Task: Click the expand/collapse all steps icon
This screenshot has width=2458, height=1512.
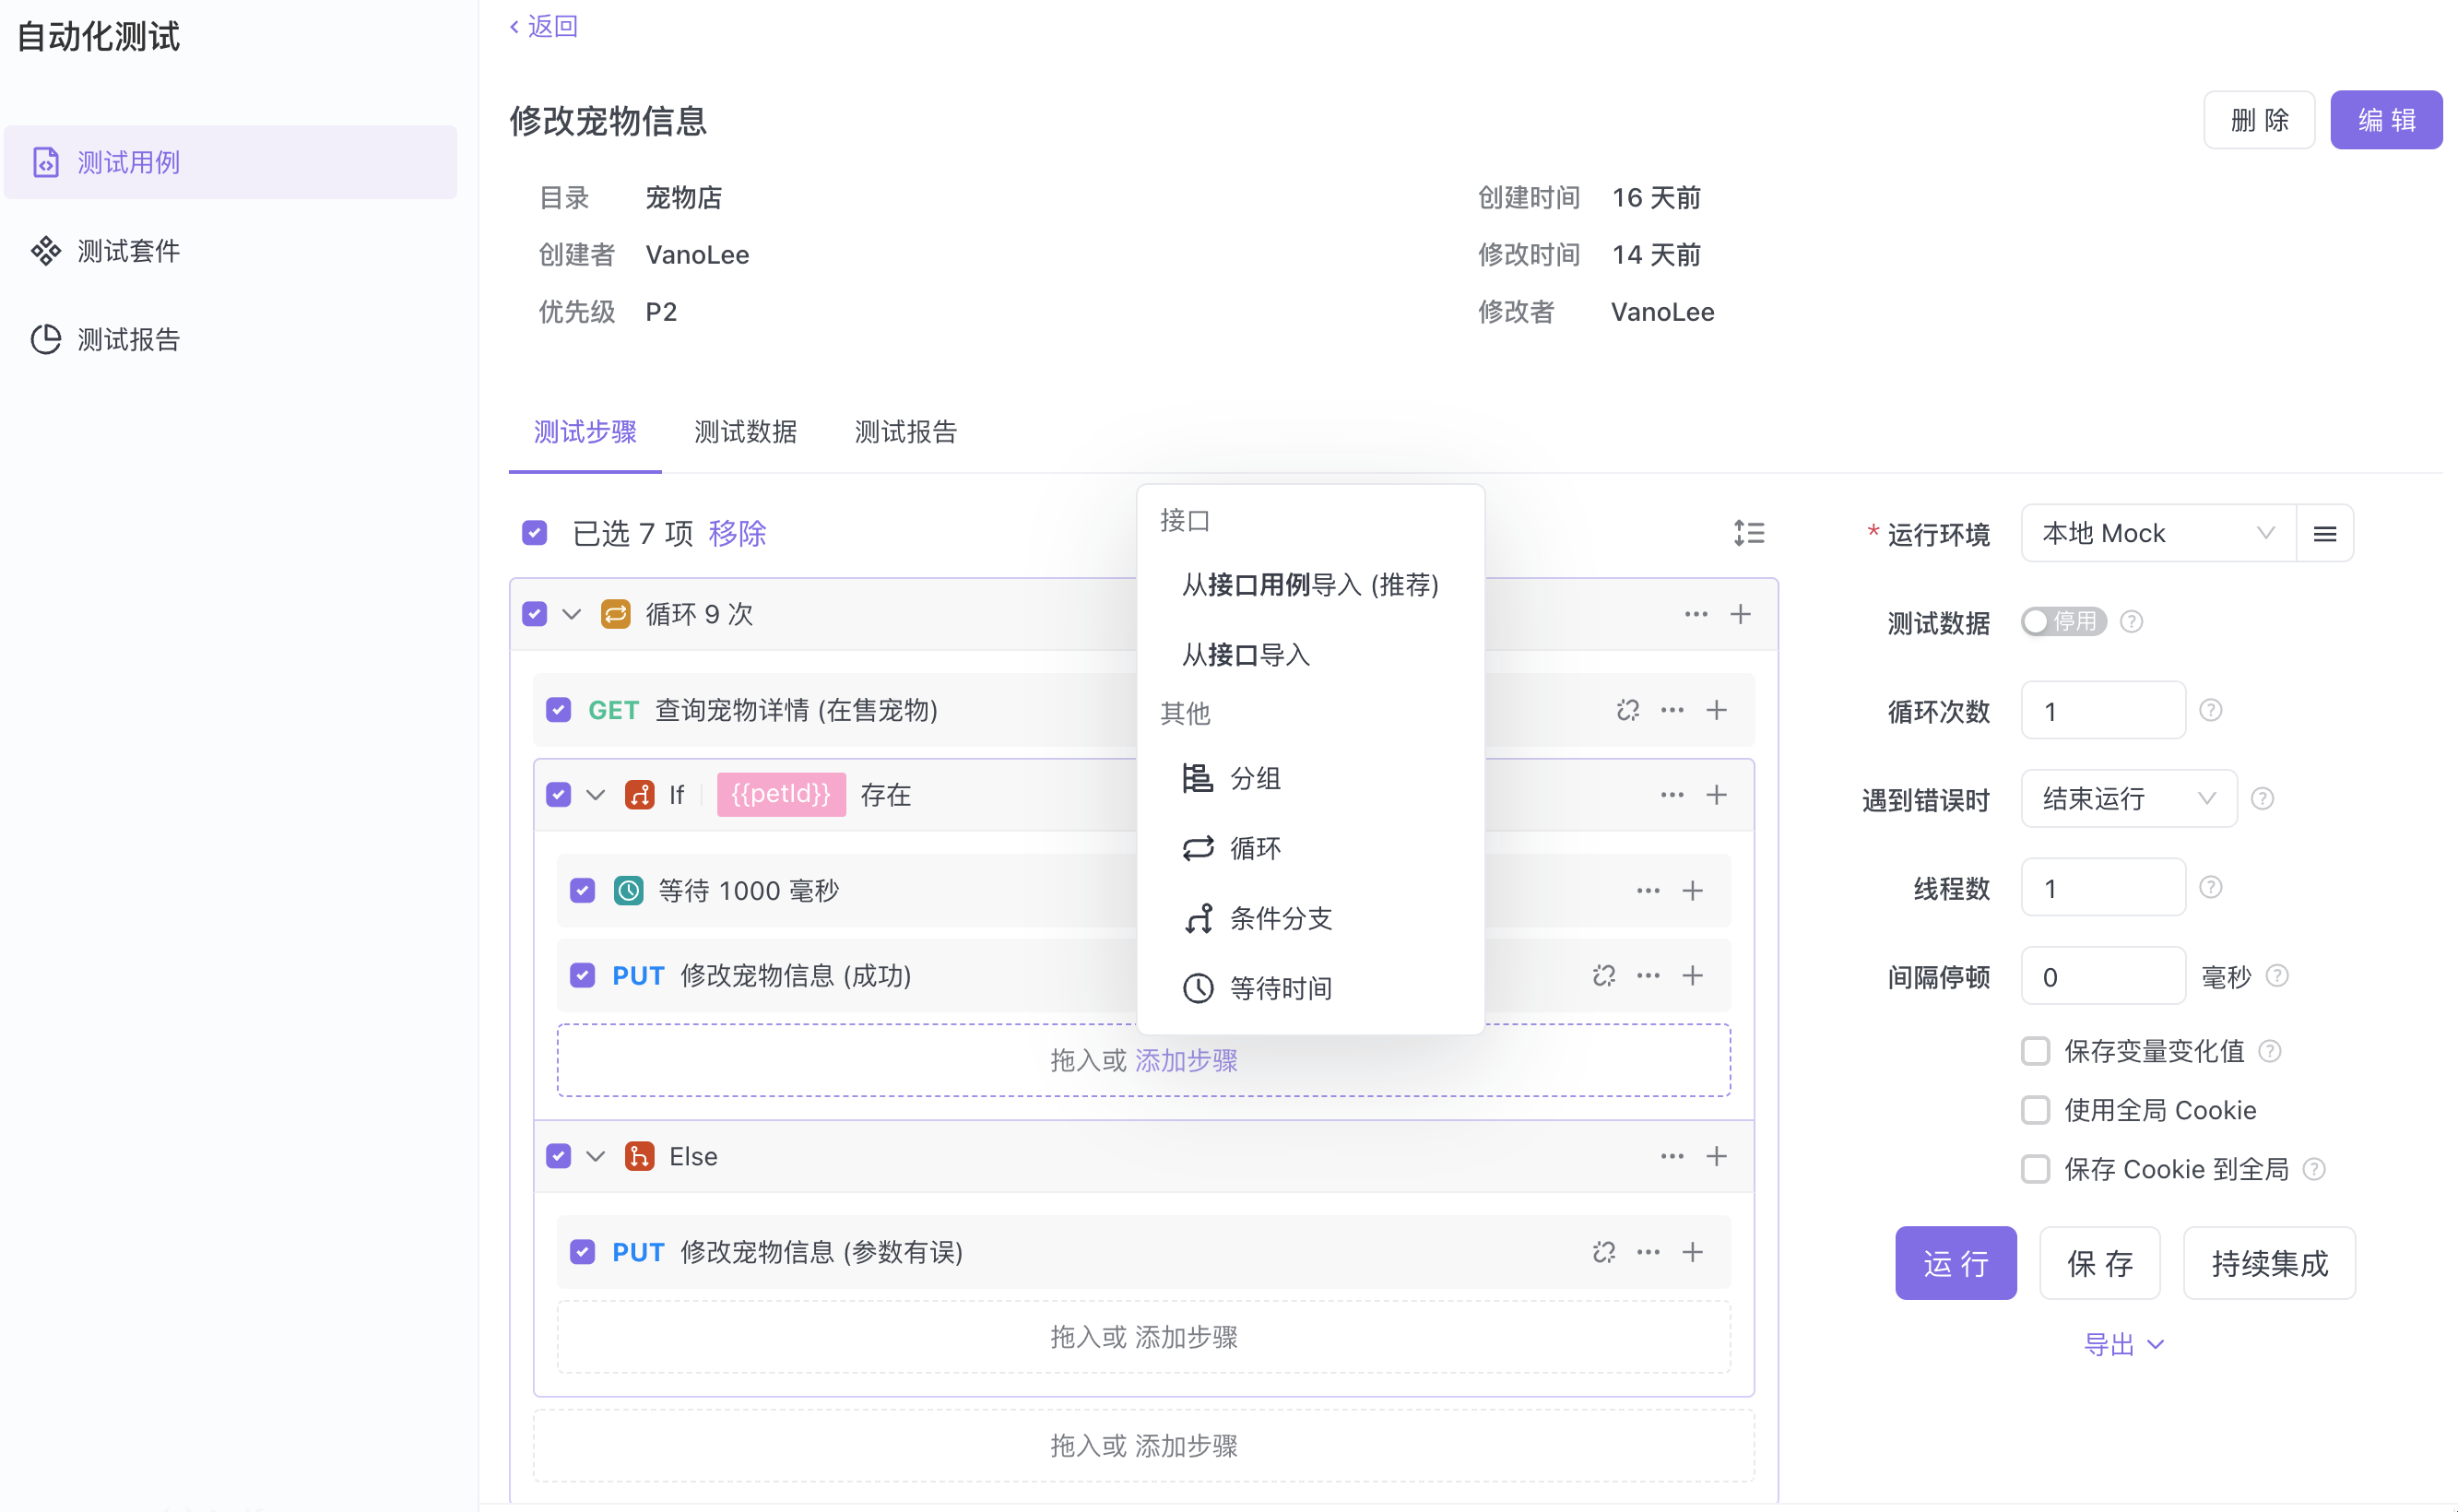Action: point(1749,533)
